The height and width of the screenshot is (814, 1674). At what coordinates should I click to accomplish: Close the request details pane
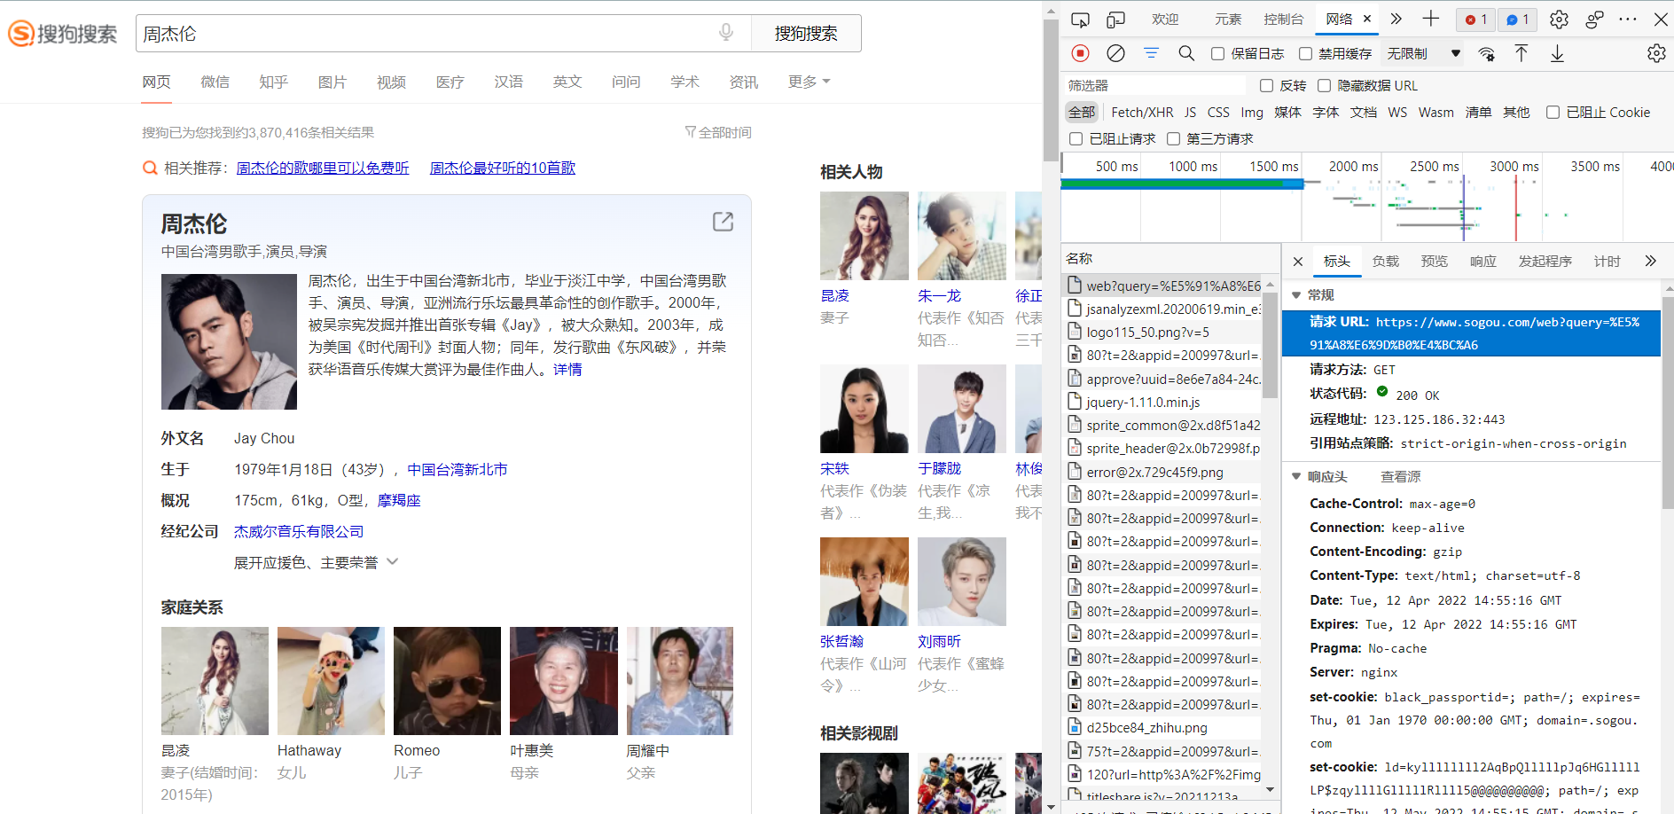tap(1298, 262)
